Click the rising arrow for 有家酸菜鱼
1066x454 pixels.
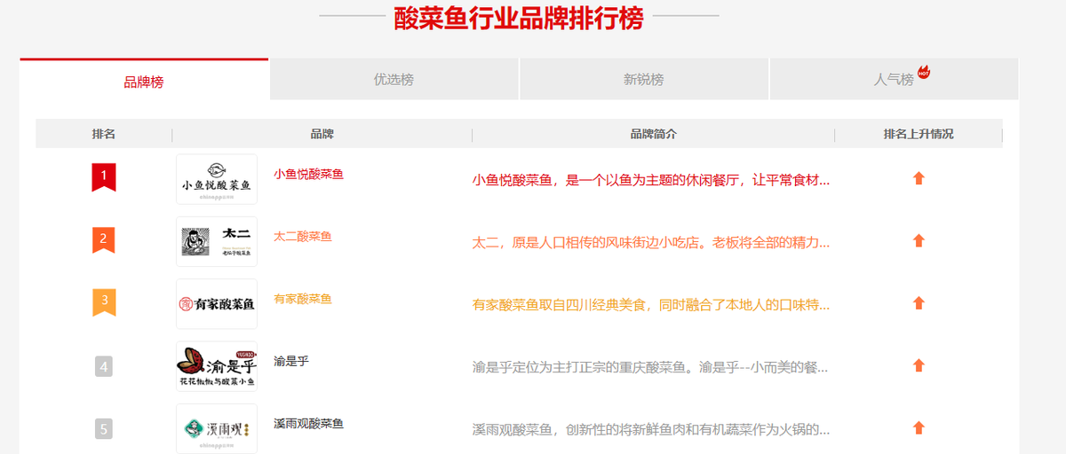point(919,303)
